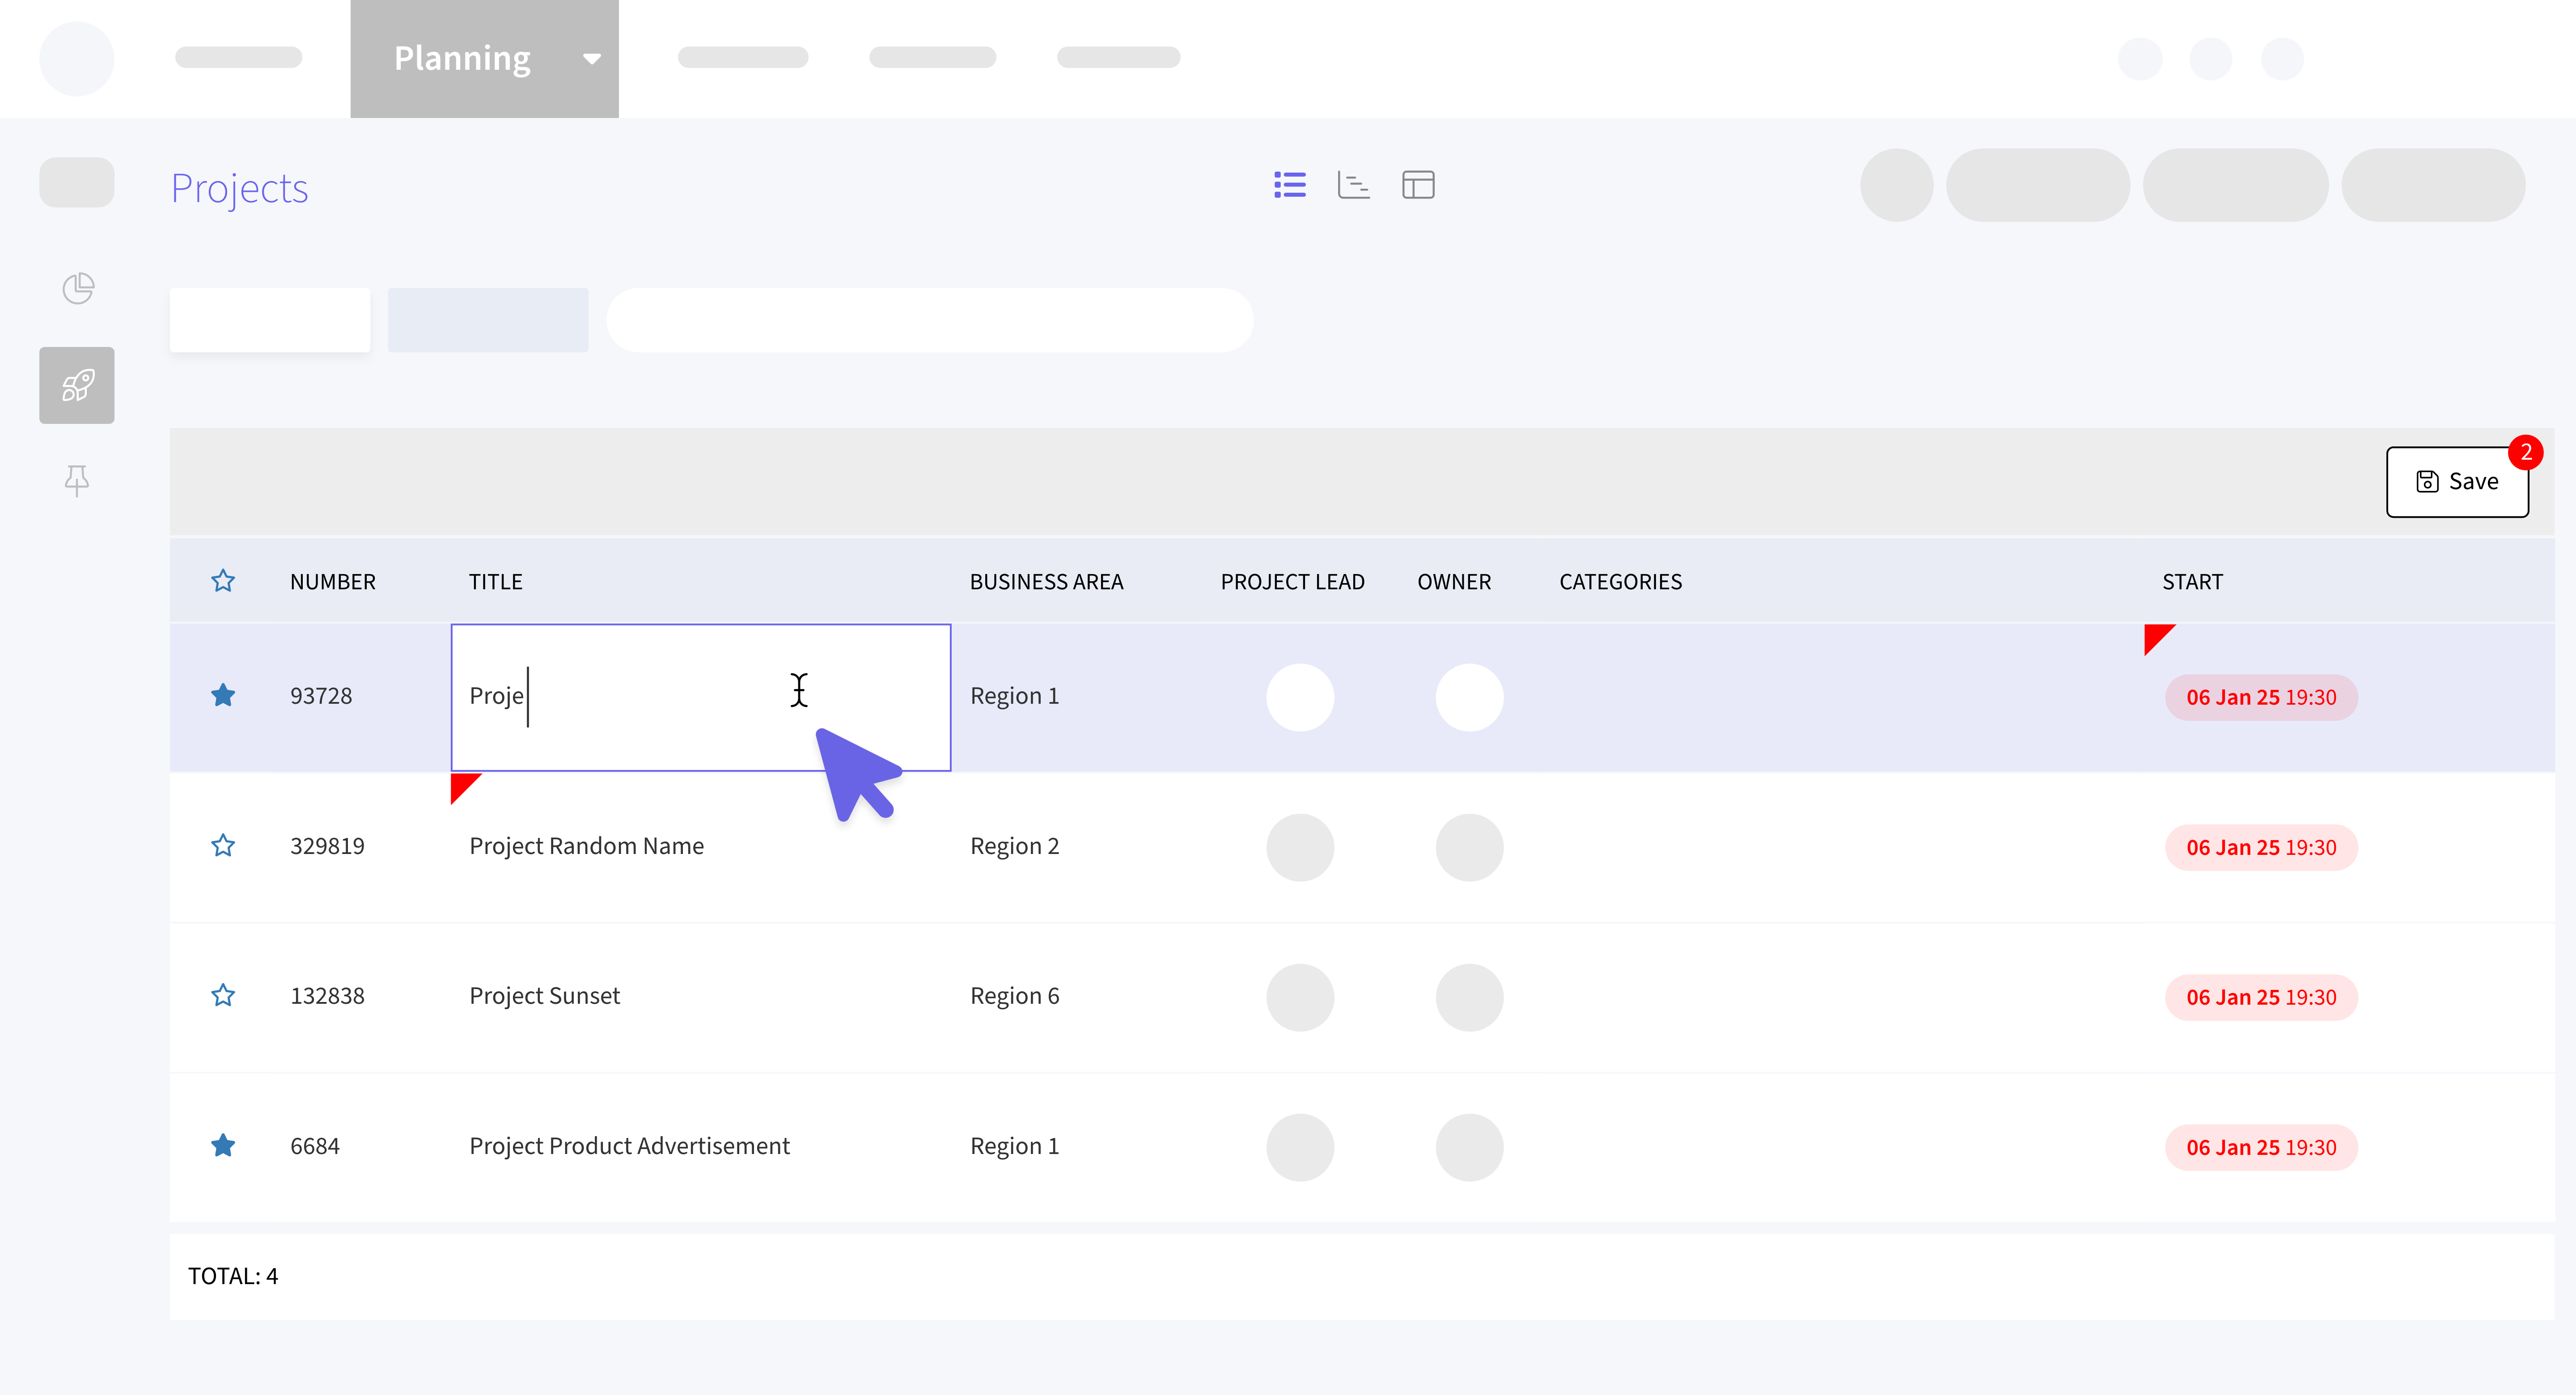
Task: Star the Project Random Name row
Action: 223,846
